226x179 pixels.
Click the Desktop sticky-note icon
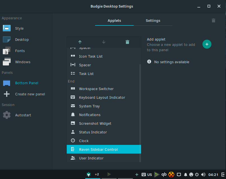click(7, 39)
